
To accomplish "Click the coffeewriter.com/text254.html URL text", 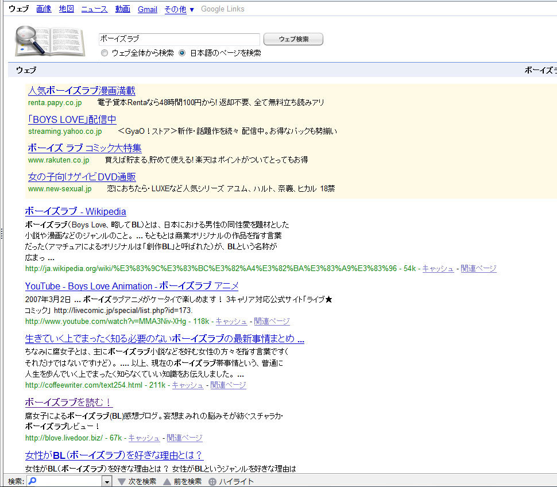I will [84, 385].
